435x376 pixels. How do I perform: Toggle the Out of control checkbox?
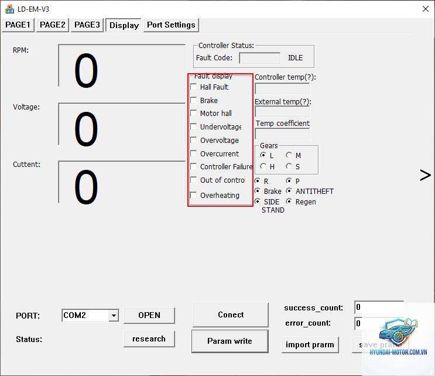tap(194, 180)
